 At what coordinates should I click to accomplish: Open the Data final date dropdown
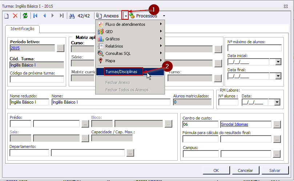point(278,76)
